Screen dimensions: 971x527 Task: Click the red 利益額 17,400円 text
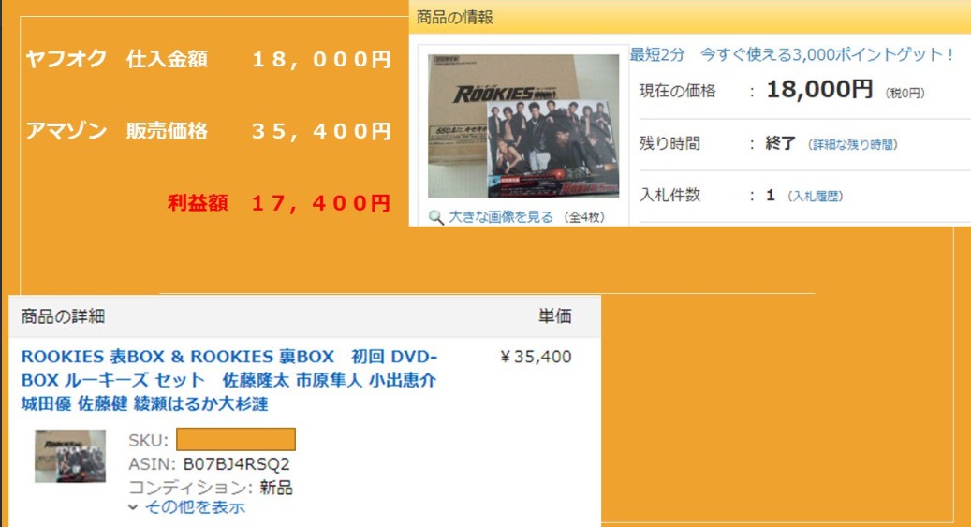(279, 203)
